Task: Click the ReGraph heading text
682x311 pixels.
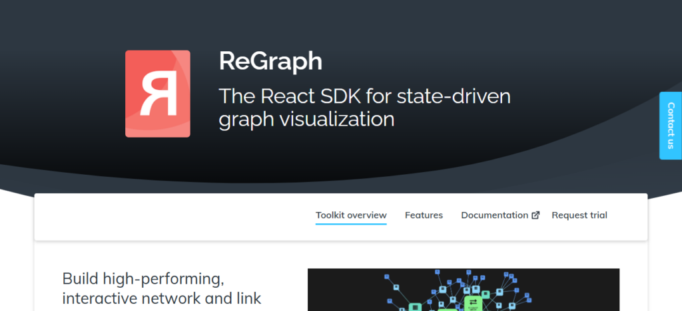Action: click(x=270, y=62)
